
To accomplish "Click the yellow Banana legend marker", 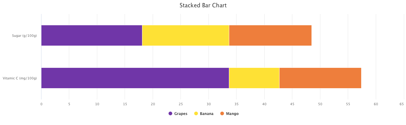I will 196,114.
